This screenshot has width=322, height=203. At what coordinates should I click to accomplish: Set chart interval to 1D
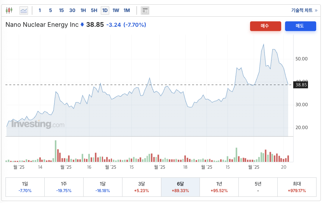[x=105, y=10]
